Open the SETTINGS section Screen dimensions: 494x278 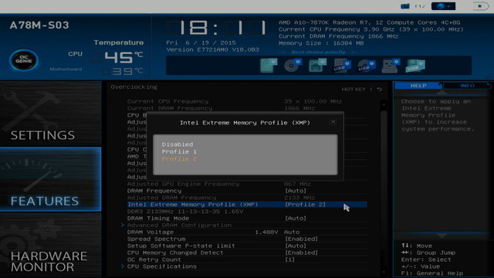tap(50, 114)
